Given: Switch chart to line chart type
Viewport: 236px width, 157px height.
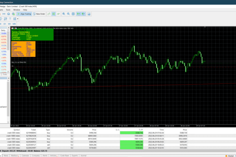Looking at the screenshot, I should click(x=58, y=14).
